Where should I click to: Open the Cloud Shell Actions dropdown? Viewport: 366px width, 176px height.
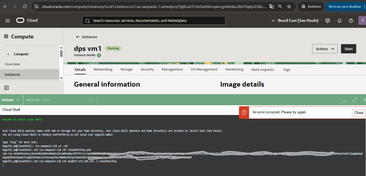tap(11, 100)
